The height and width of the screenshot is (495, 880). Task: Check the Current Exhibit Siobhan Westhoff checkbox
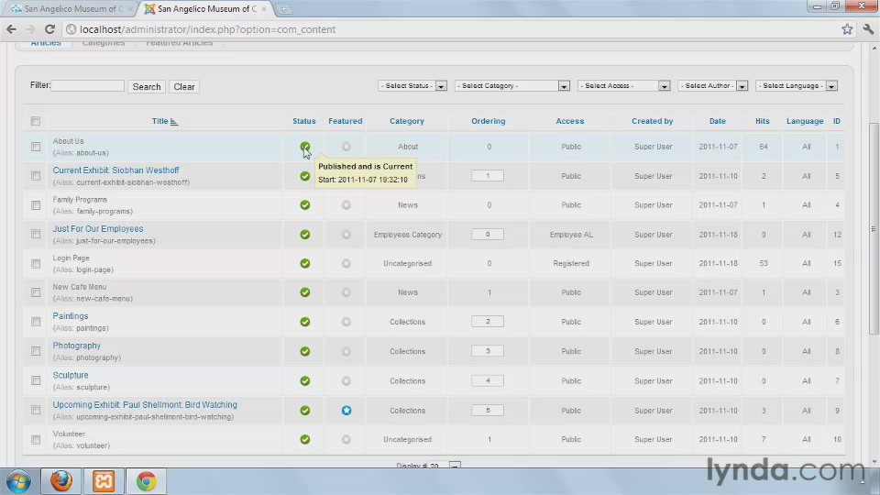(x=36, y=176)
